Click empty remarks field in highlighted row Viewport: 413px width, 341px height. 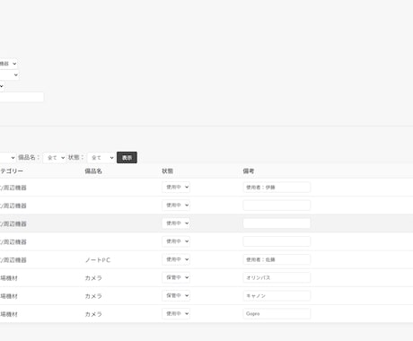pos(277,223)
